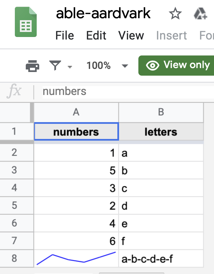Select column A header

76,112
